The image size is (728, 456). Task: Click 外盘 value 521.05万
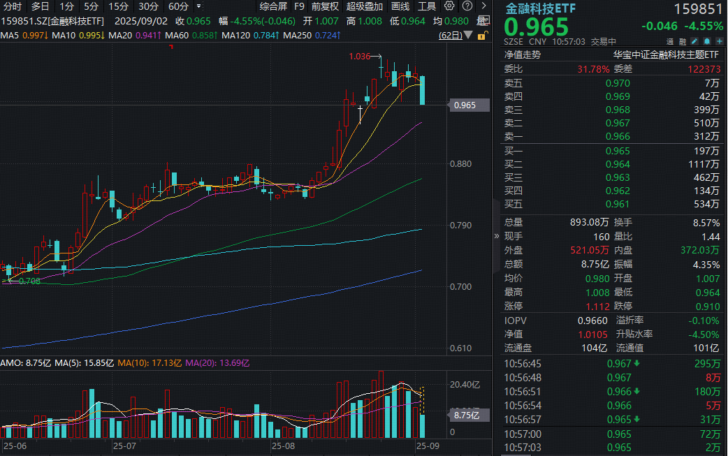589,250
